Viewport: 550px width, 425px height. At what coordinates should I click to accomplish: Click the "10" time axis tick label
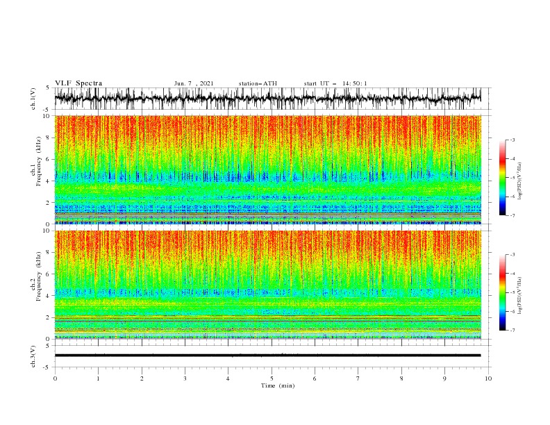point(488,378)
